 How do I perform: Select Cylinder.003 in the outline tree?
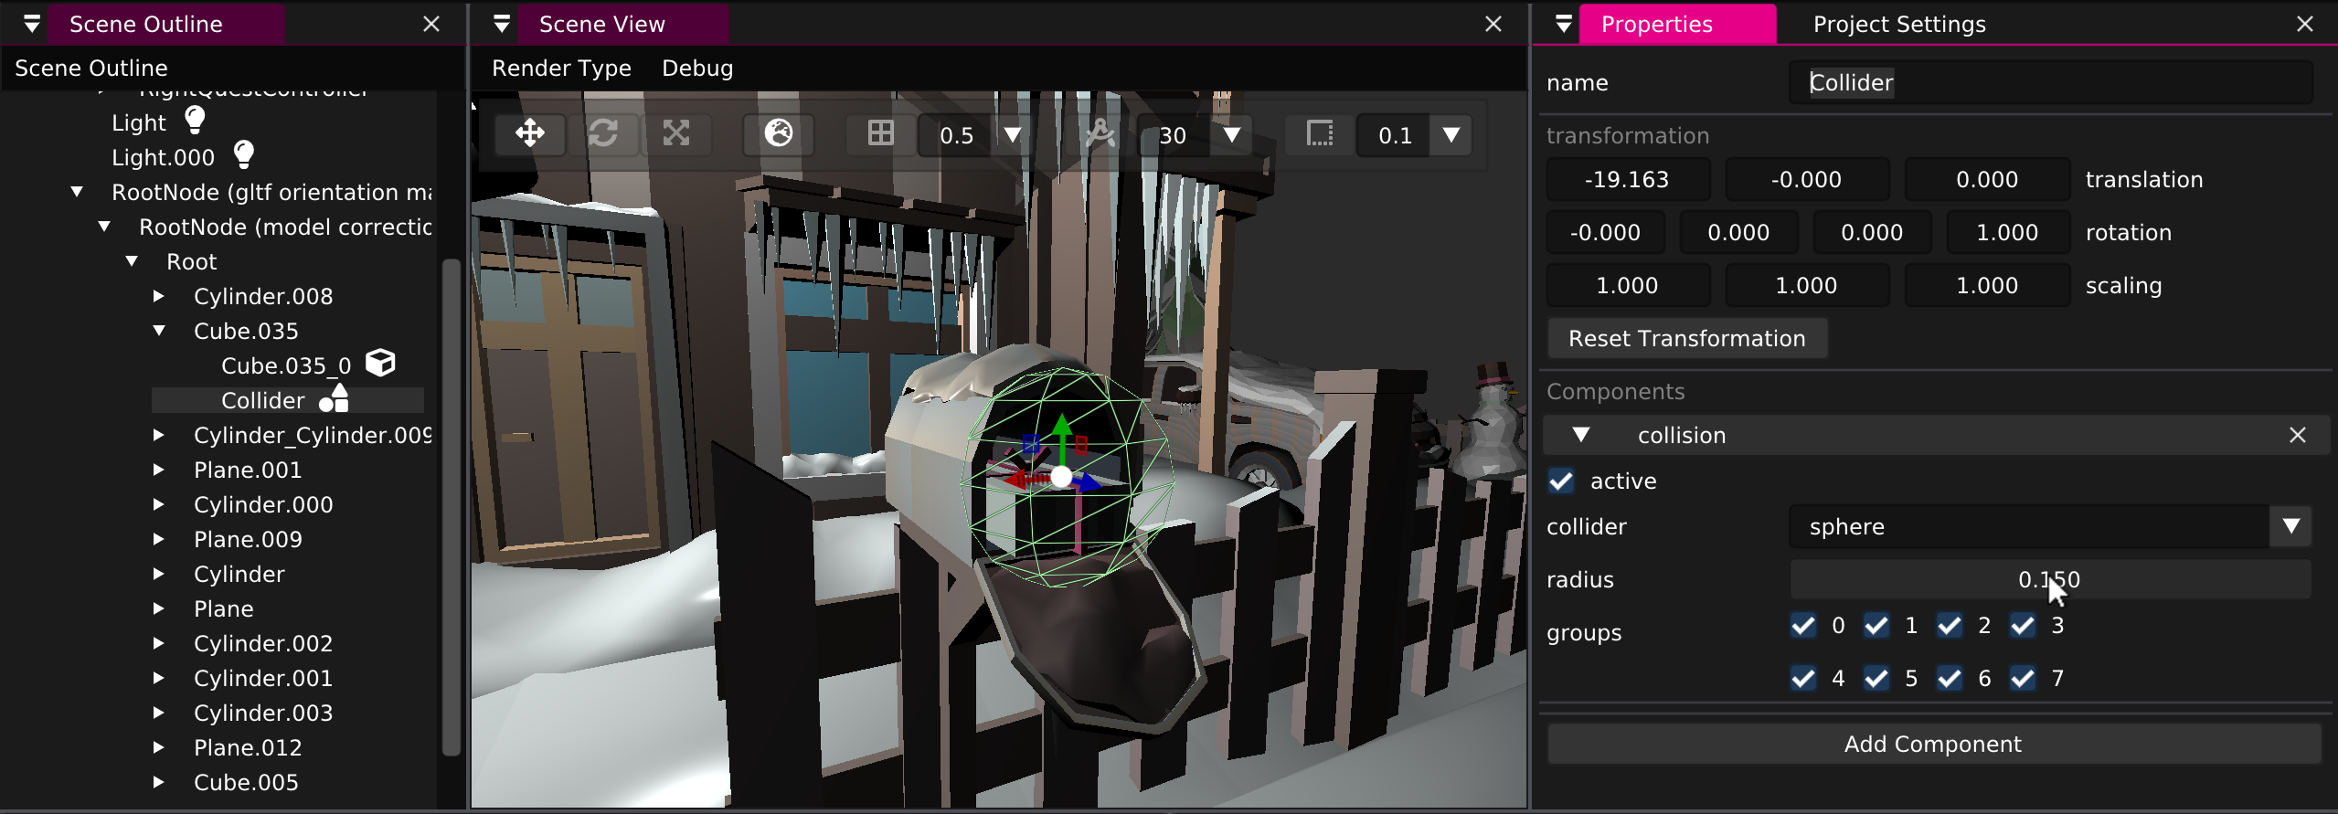coord(263,713)
